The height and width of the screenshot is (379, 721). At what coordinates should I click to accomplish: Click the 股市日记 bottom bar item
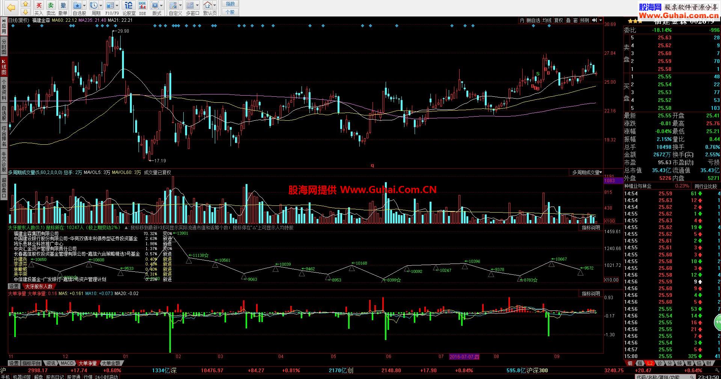[55, 377]
